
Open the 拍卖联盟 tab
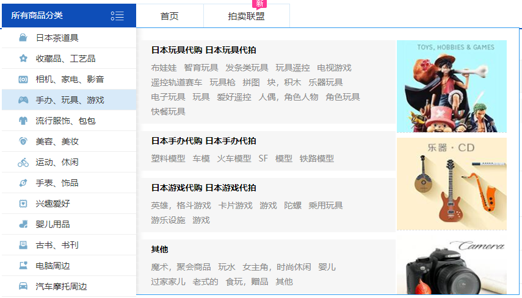tap(246, 16)
